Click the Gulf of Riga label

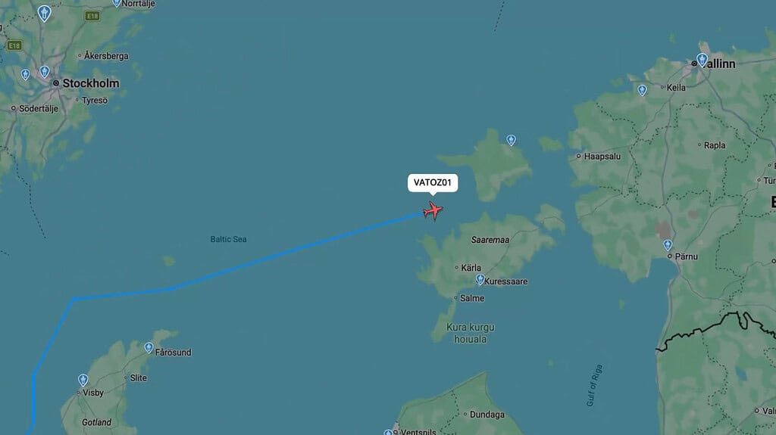tap(594, 386)
